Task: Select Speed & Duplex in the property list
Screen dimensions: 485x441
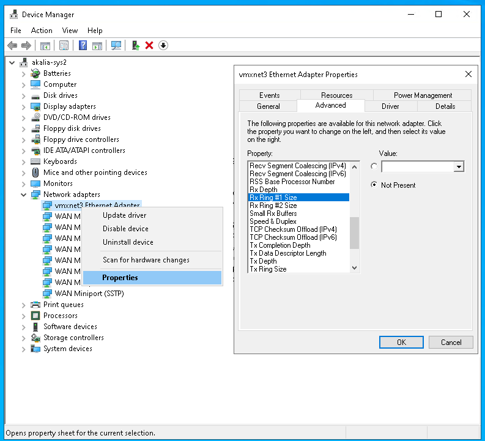Action: (x=273, y=221)
